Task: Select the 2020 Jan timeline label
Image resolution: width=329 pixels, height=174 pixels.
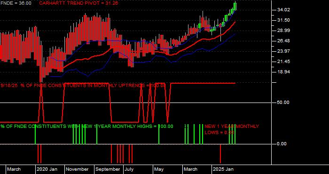Action: click(x=47, y=169)
